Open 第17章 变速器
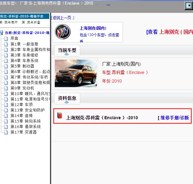Image resolution: width=193 pixels, height=184 pixels. 24,132
